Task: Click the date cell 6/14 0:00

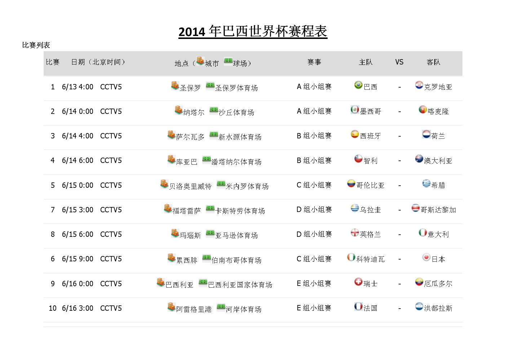Action: pyautogui.click(x=77, y=111)
